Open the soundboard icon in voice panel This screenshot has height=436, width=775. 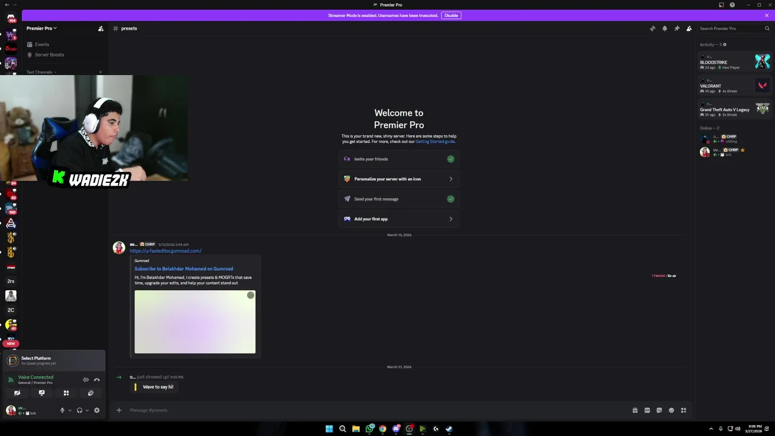coord(91,393)
